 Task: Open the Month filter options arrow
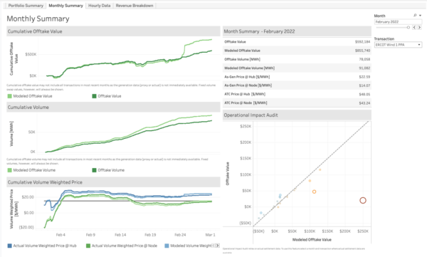pos(420,16)
